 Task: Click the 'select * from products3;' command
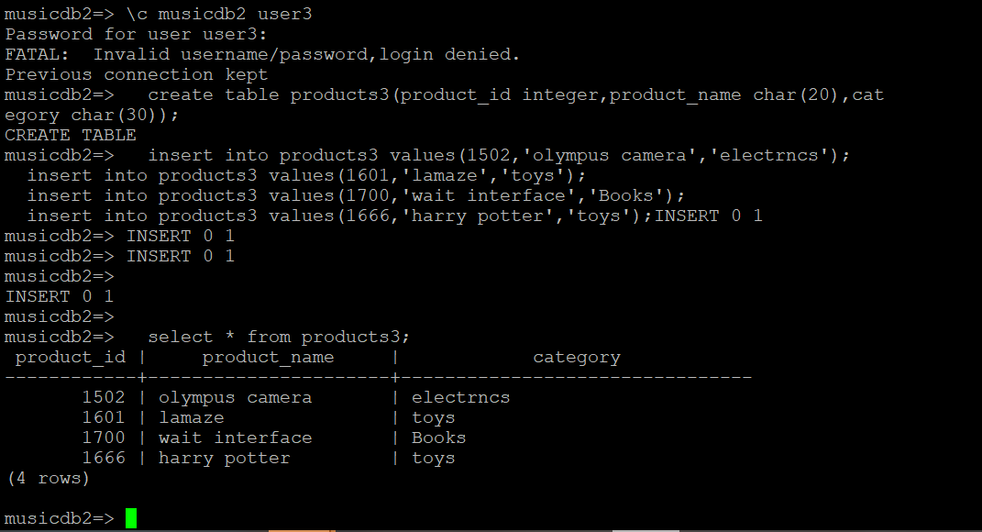click(279, 338)
